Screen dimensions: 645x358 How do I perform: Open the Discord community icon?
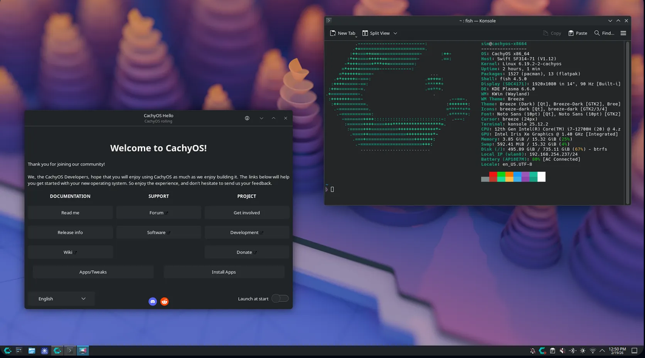pyautogui.click(x=152, y=302)
